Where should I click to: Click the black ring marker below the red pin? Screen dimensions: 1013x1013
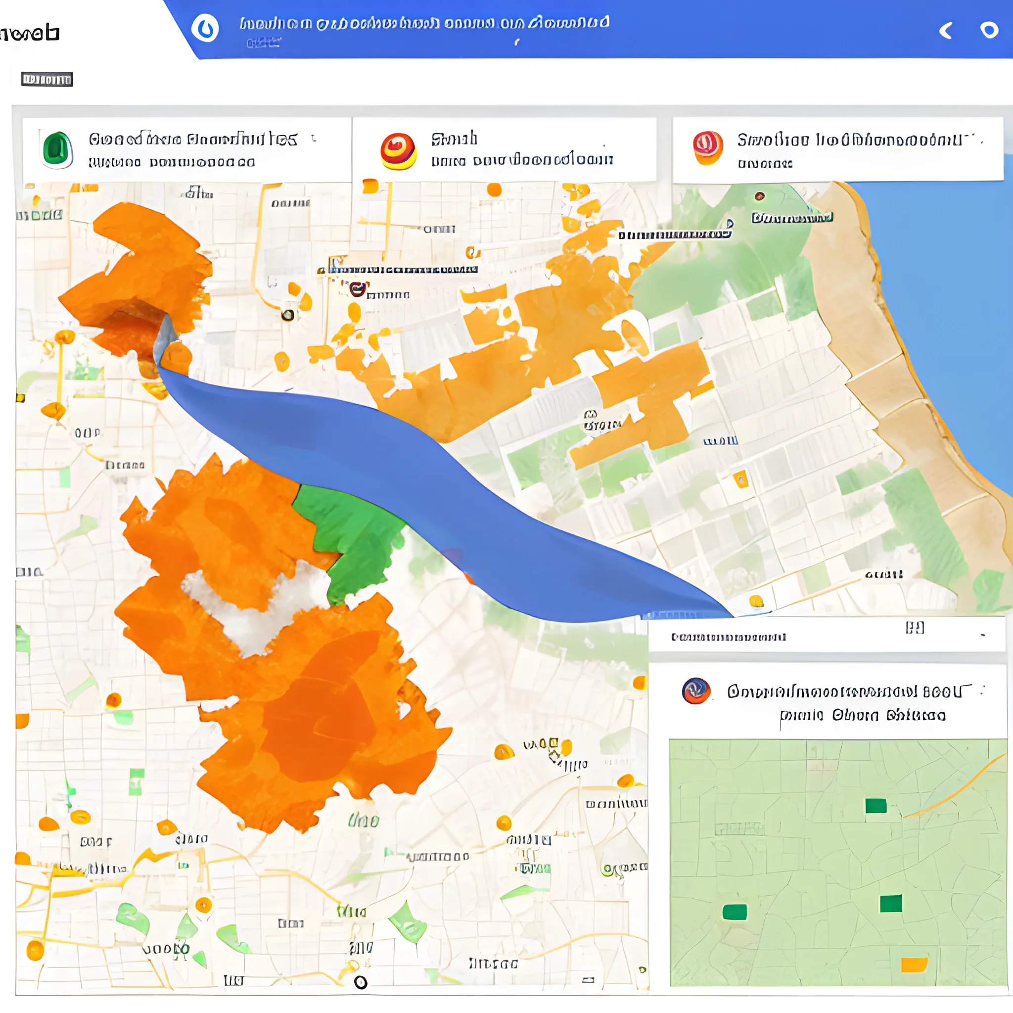287,315
